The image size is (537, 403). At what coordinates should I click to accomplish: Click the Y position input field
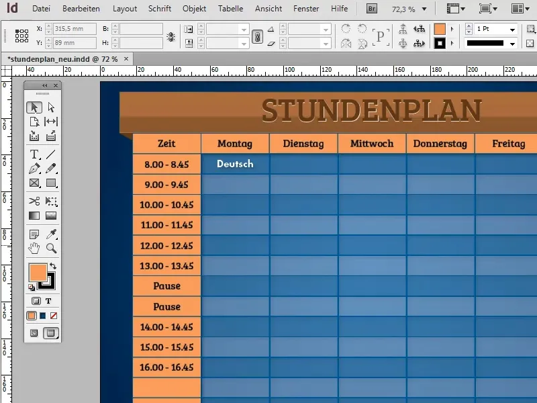pyautogui.click(x=75, y=43)
